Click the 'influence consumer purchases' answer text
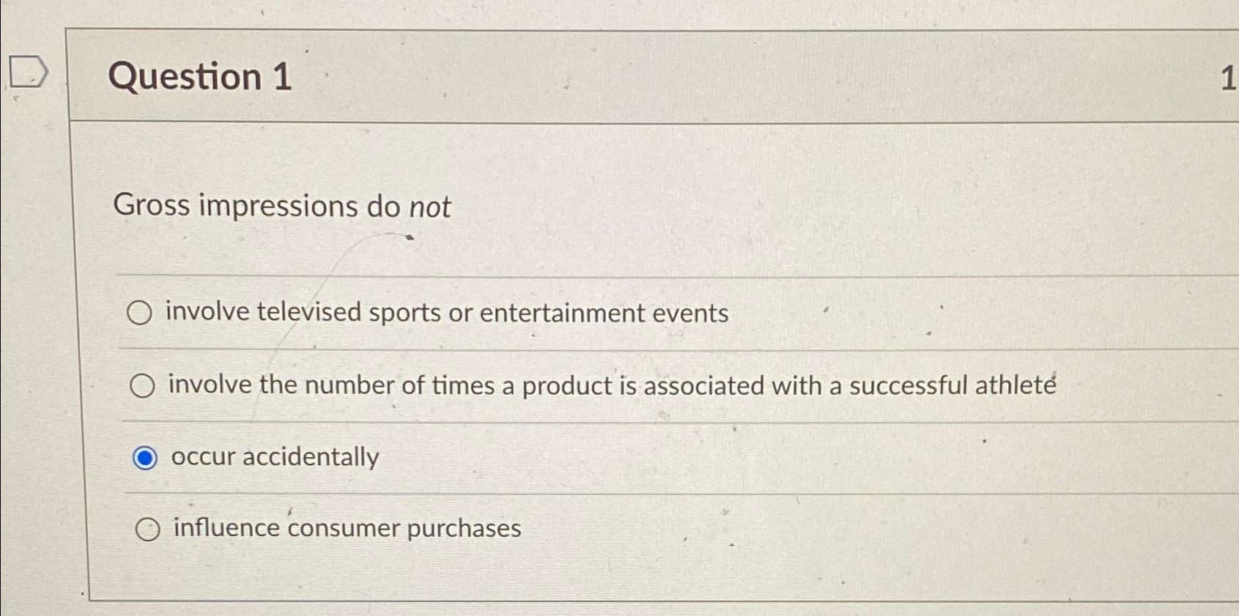Screen dimensions: 1239x616 pos(345,527)
